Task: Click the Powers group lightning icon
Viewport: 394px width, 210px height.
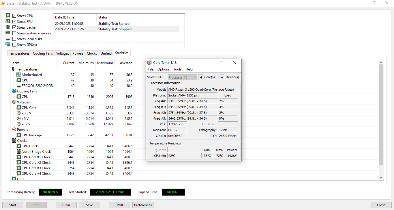Action: pos(14,129)
